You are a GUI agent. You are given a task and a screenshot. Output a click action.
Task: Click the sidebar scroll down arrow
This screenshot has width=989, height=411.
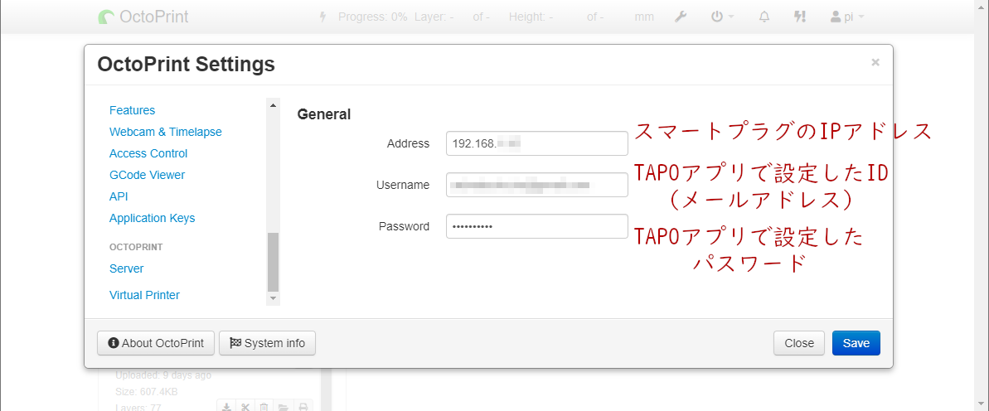click(x=273, y=298)
